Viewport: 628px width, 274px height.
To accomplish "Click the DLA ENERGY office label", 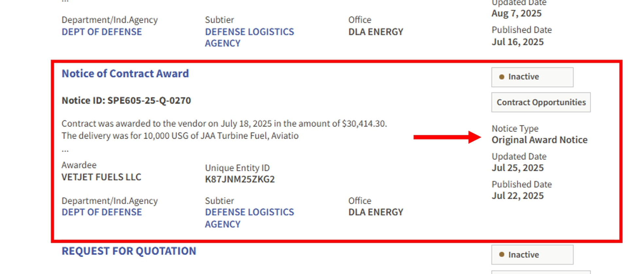I will click(375, 212).
